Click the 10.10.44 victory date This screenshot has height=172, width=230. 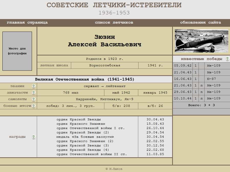[183, 98]
